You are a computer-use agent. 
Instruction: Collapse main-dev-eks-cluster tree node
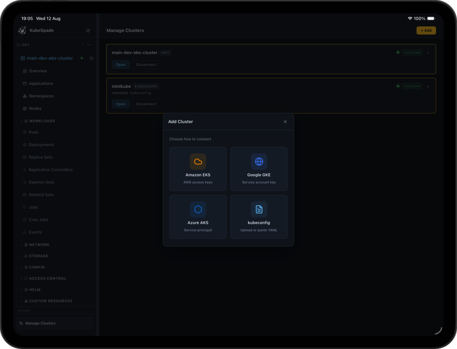pyautogui.click(x=18, y=58)
